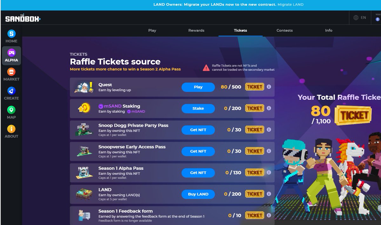Click the Season 1 Feedback form icon
Viewport: 381px width, 225px height.
84,215
